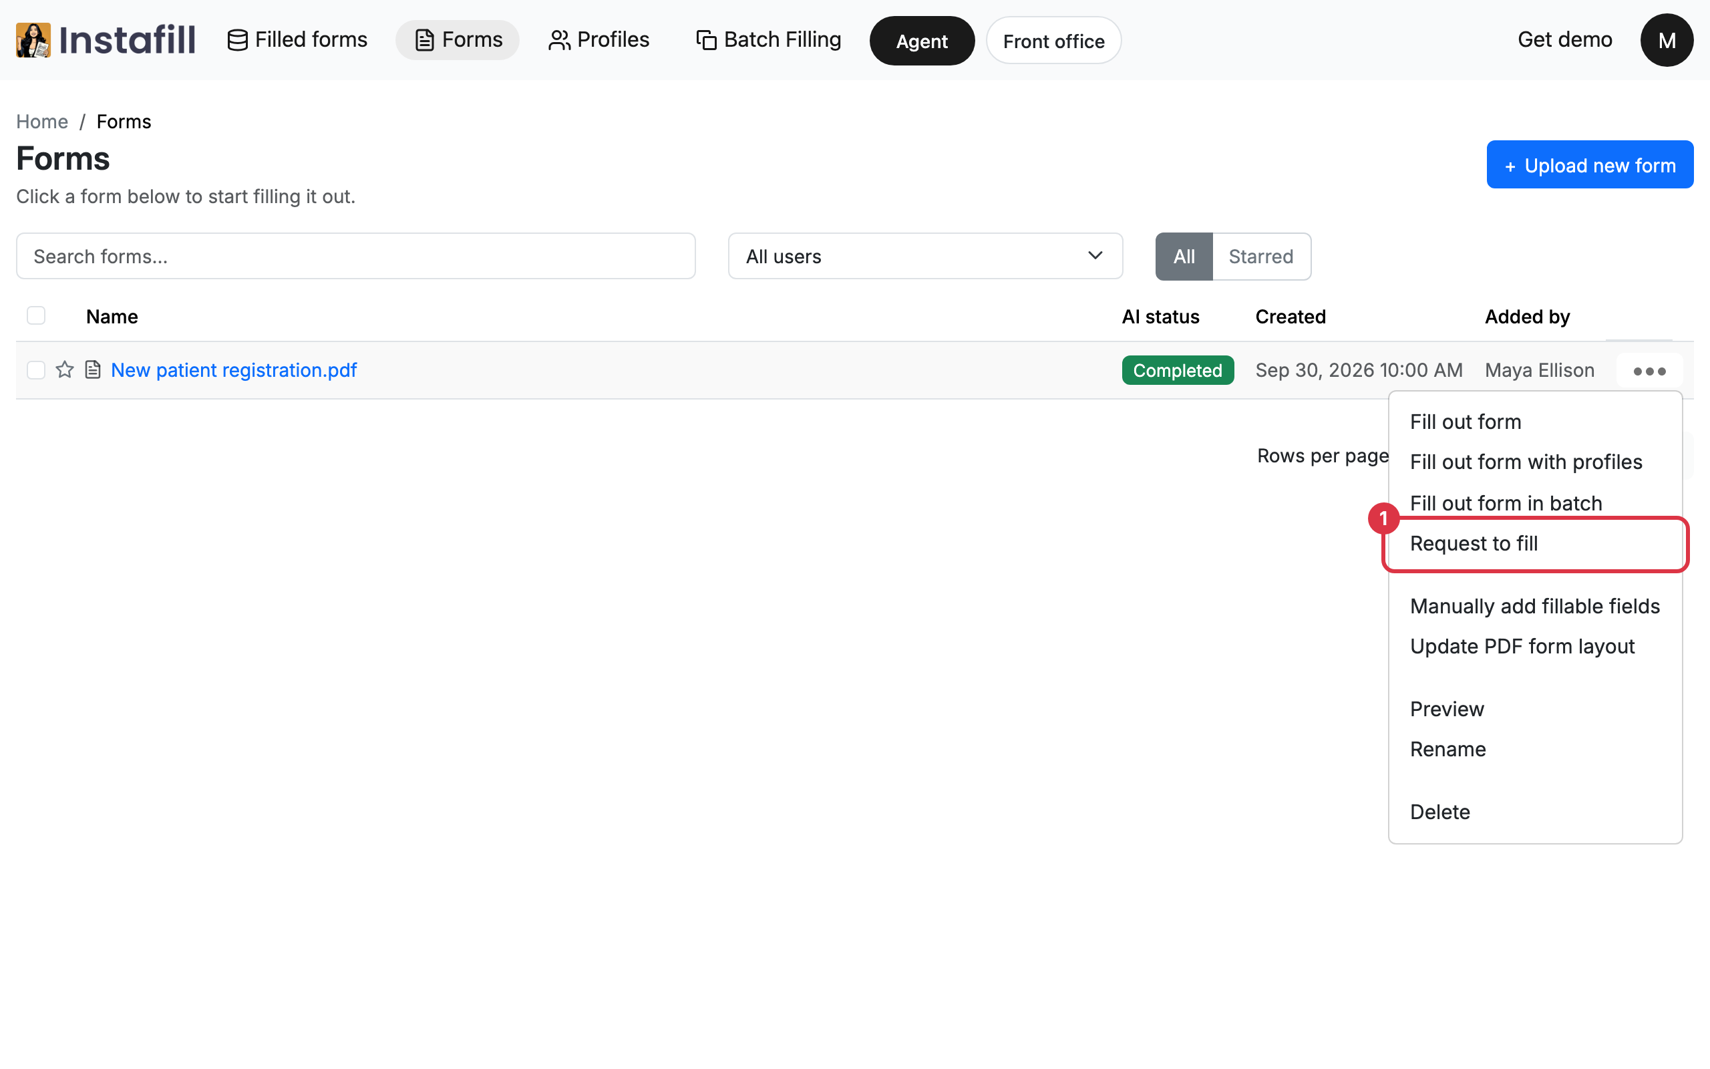Click Upload new form button
The image size is (1710, 1069).
coord(1590,165)
